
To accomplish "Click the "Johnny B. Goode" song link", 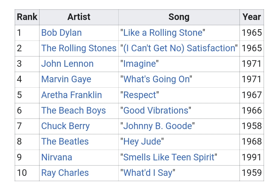I will point(157,126).
